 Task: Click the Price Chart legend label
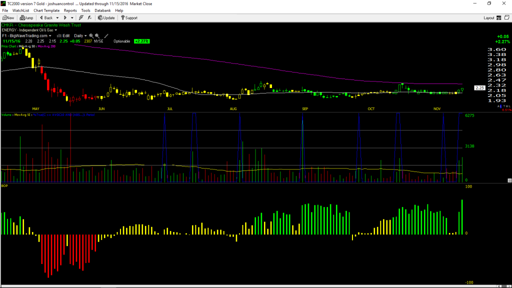click(8, 46)
